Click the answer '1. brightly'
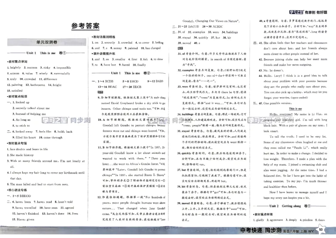This screenshot has width=336, height=238. click(x=14, y=68)
